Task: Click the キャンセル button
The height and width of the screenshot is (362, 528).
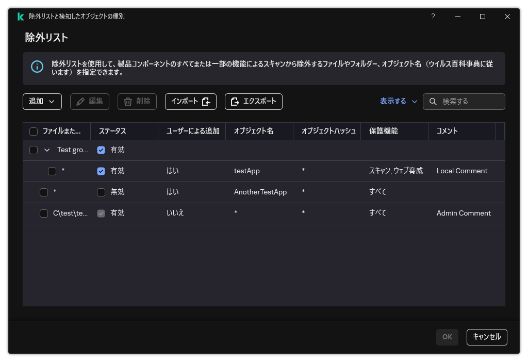Action: coord(487,337)
